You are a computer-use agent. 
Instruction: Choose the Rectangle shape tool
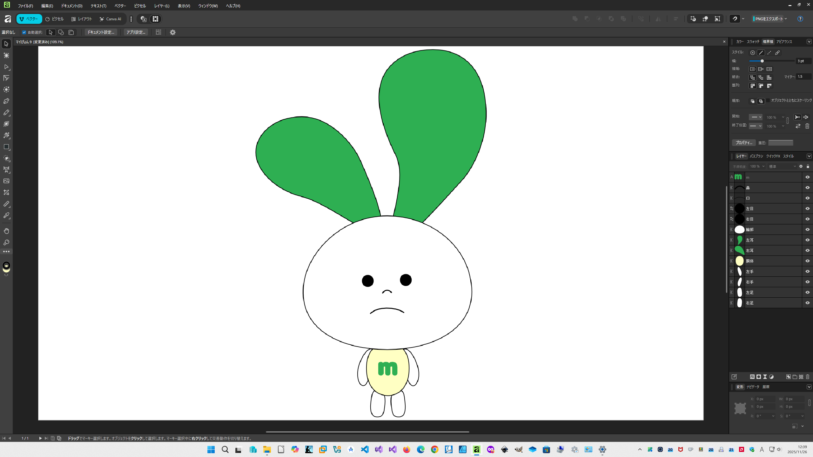click(6, 147)
